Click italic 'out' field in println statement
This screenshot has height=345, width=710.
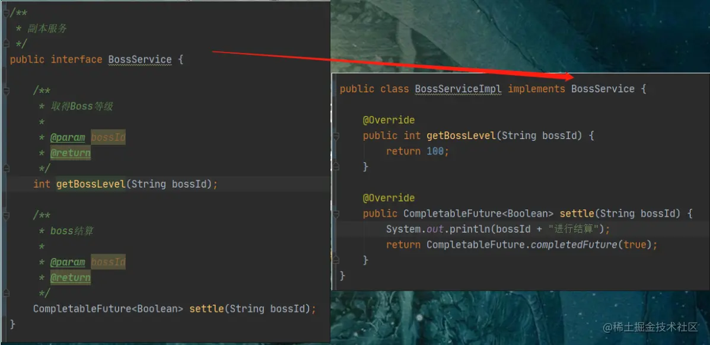pyautogui.click(x=435, y=230)
